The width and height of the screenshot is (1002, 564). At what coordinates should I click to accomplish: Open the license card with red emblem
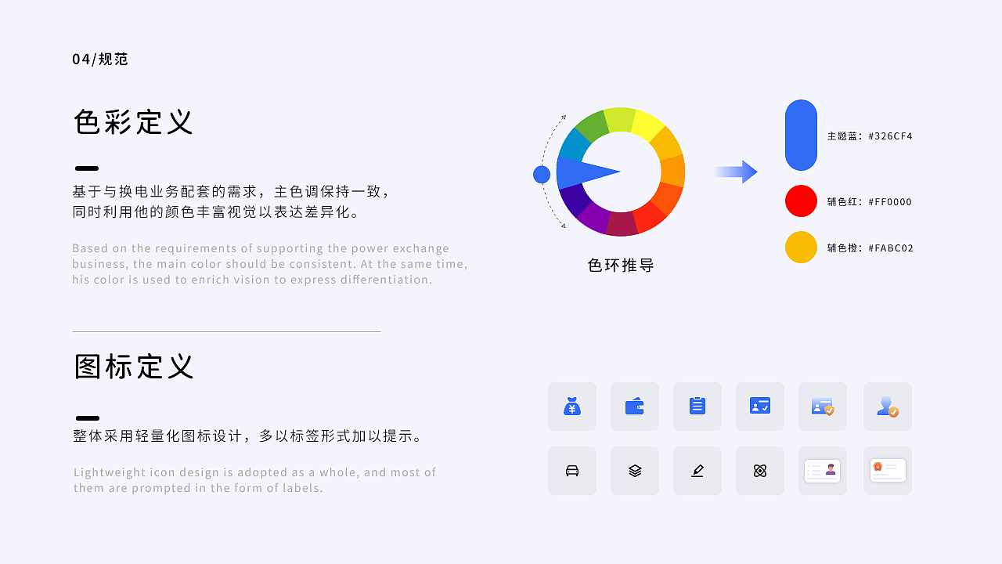[x=888, y=471]
